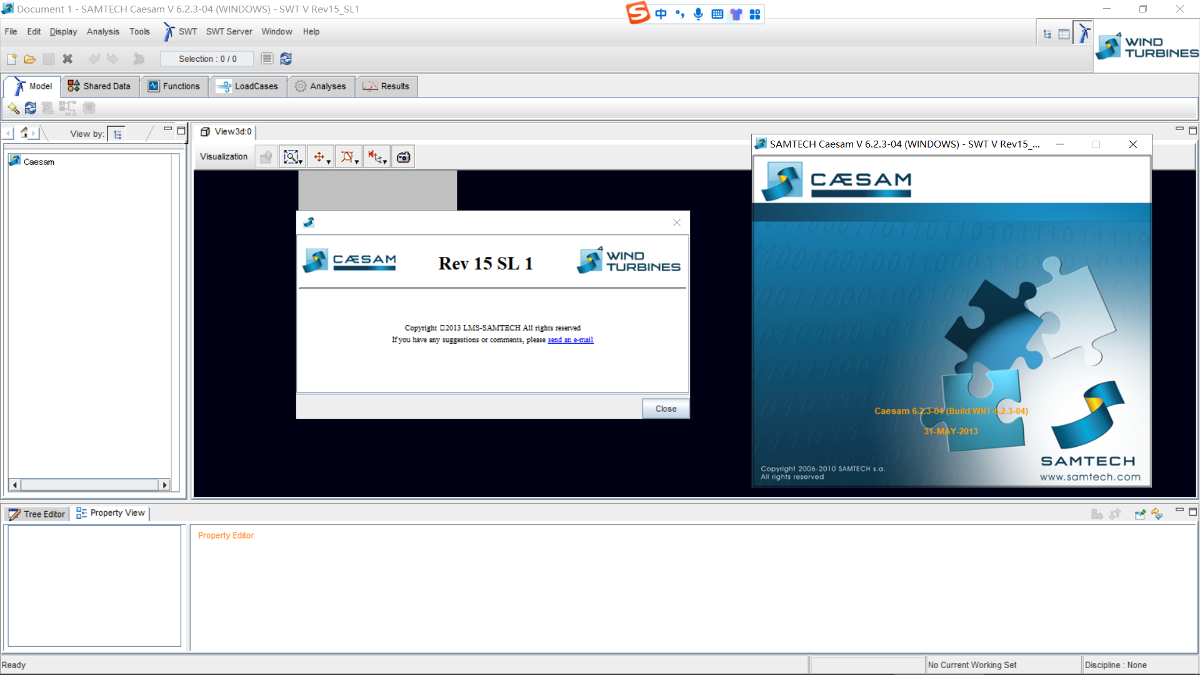Click the greyed undo arrow icon
The width and height of the screenshot is (1200, 675).
pos(94,59)
